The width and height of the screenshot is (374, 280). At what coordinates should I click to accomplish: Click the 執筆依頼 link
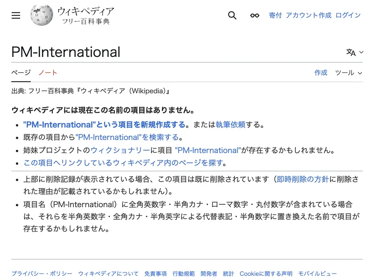pyautogui.click(x=230, y=125)
